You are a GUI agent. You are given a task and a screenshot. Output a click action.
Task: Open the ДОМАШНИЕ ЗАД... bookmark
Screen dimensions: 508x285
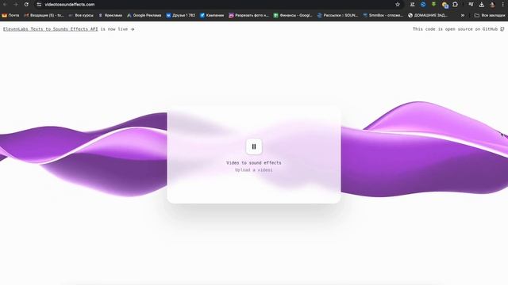click(428, 15)
